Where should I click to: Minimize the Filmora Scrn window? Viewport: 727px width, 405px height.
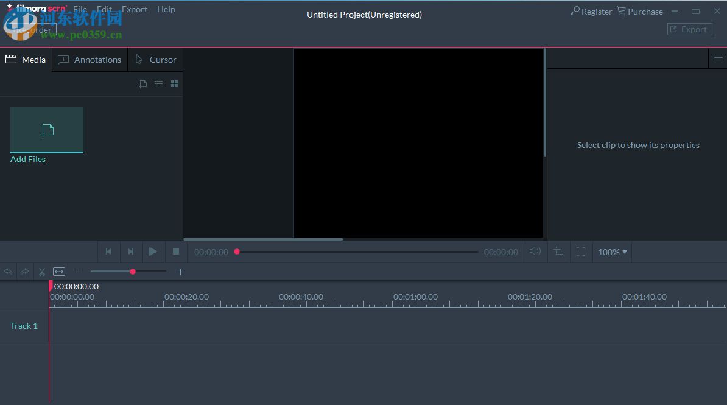click(x=675, y=11)
